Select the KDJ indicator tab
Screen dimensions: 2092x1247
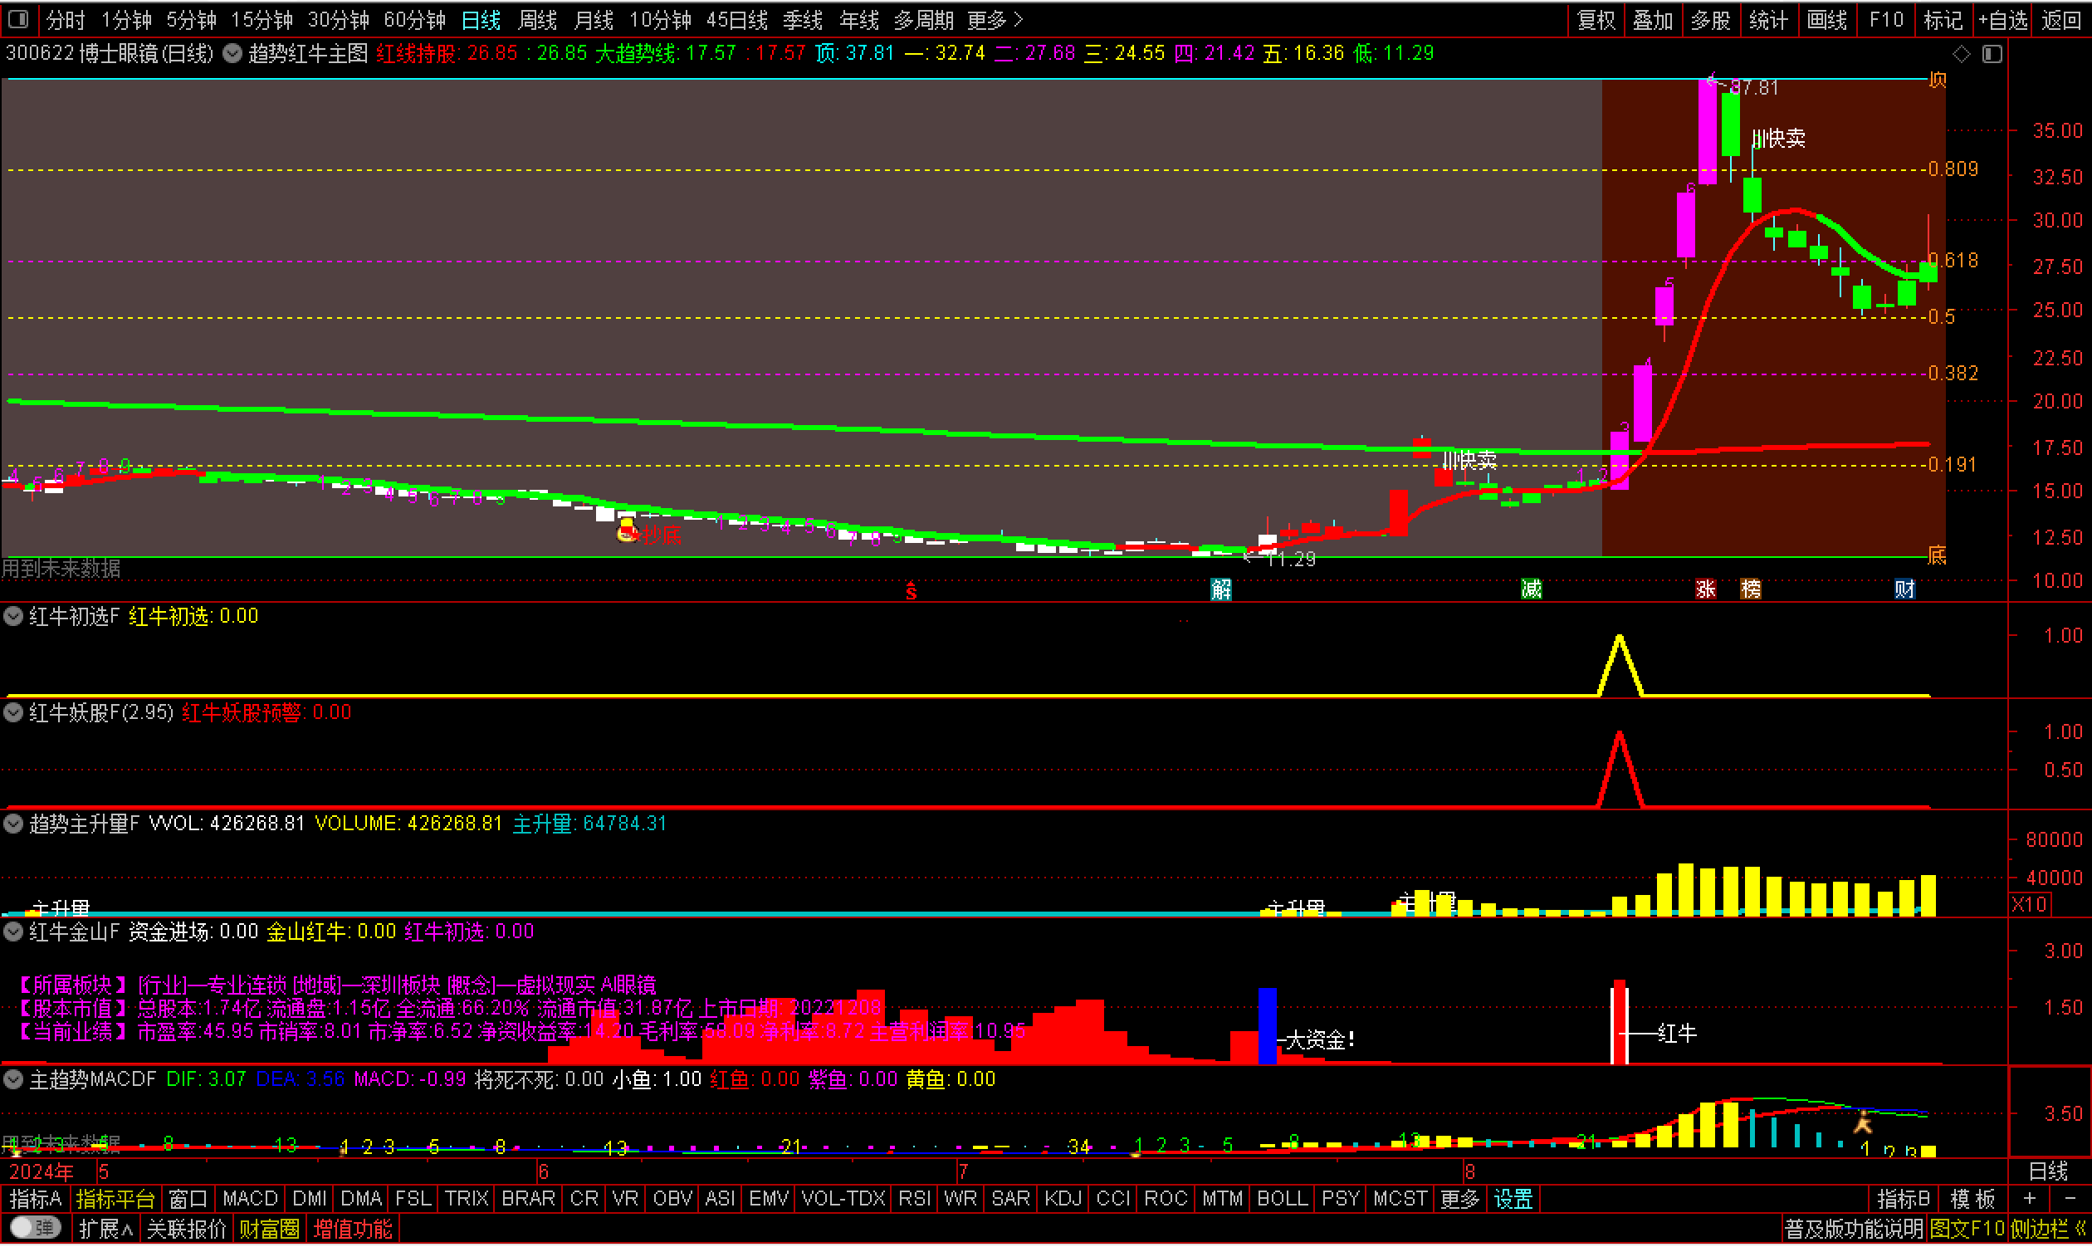[1063, 1199]
